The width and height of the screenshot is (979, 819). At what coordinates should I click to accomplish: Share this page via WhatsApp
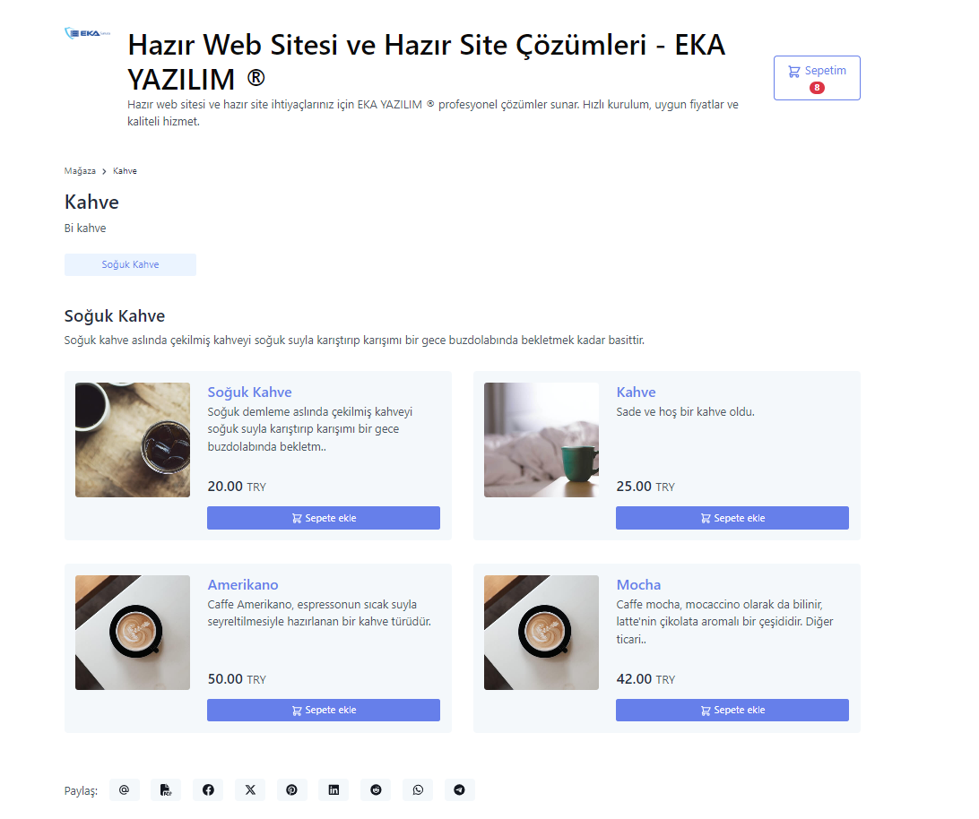[x=418, y=789]
